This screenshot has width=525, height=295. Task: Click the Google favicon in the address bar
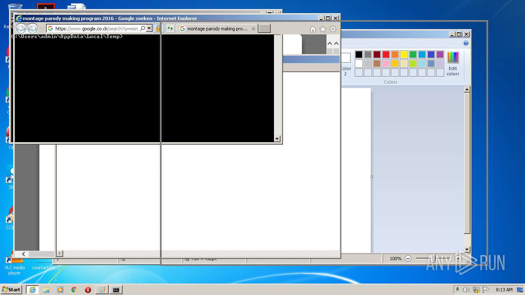tap(50, 29)
